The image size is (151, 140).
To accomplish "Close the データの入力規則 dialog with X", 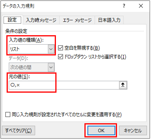I will click(x=141, y=6).
